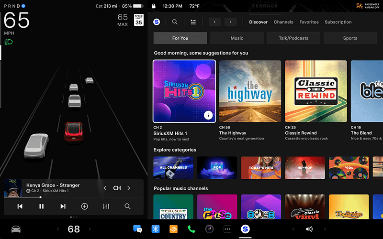Toggle the vehicle lock icon in status bar
Viewport: 383px width, 239px height.
pos(154,6)
